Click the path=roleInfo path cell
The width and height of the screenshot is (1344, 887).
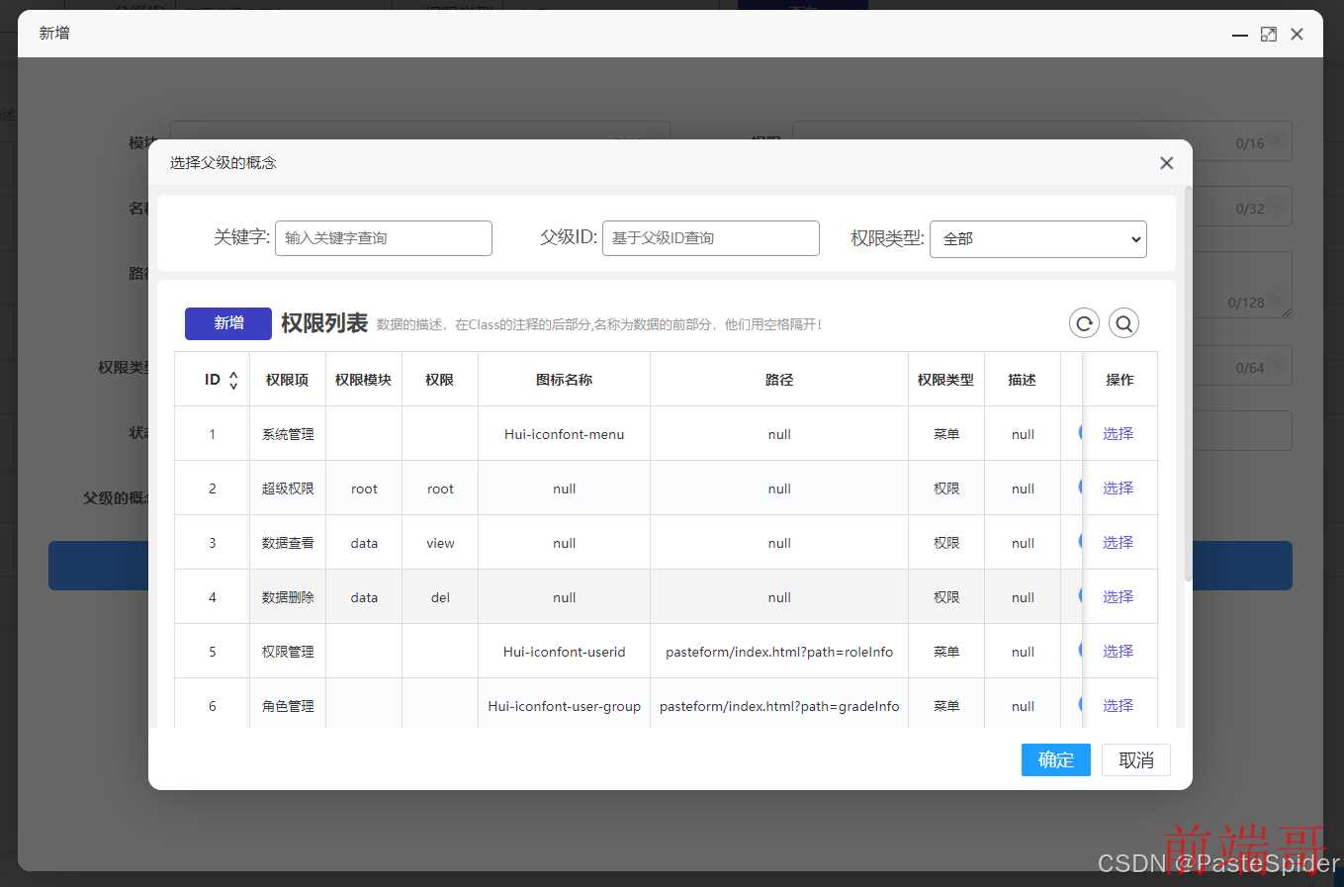click(x=779, y=652)
